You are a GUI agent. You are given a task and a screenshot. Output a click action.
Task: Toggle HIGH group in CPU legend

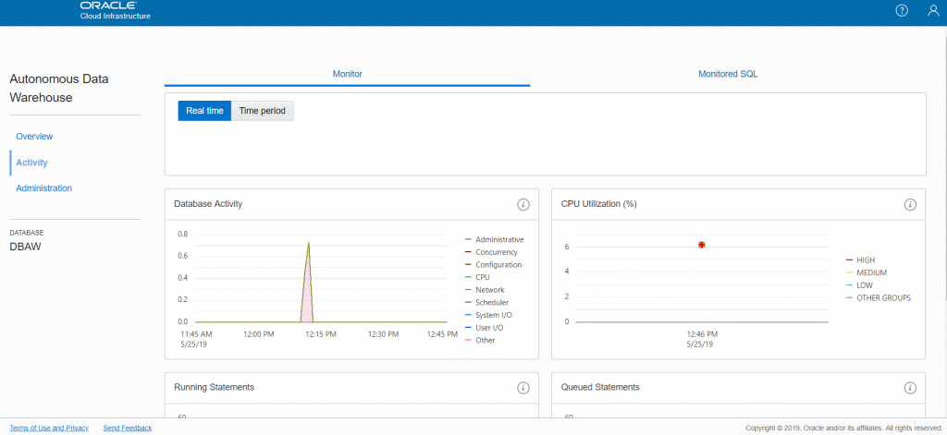tap(862, 260)
